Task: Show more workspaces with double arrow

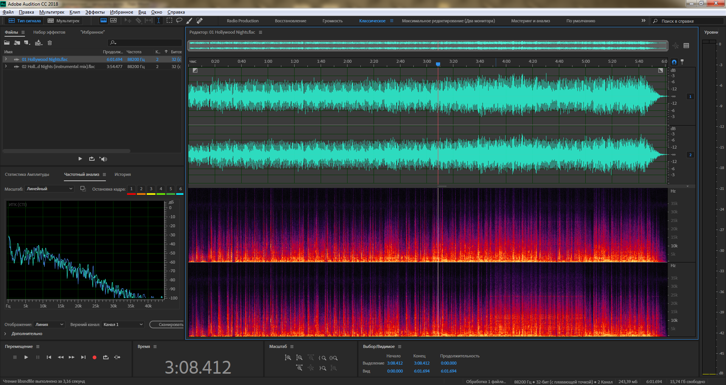Action: pos(644,21)
